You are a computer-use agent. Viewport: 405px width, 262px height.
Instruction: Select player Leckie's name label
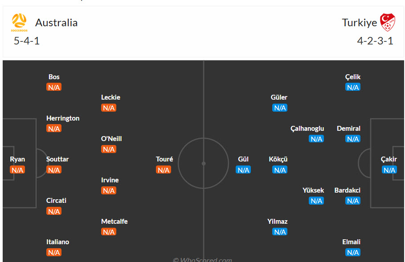(110, 97)
